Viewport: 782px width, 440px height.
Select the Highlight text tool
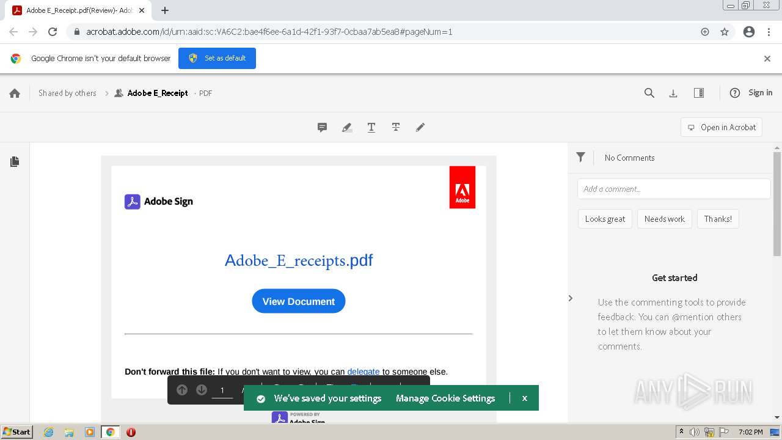(x=346, y=127)
